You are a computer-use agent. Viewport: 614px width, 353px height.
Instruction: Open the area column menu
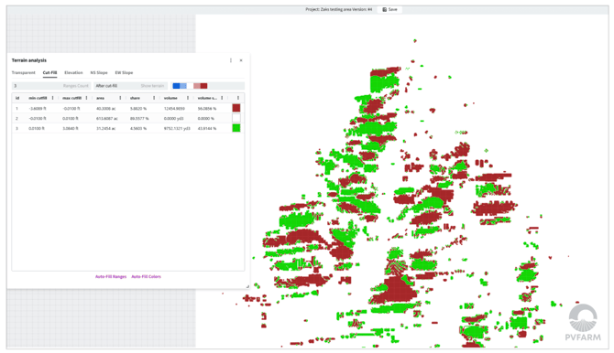[120, 98]
